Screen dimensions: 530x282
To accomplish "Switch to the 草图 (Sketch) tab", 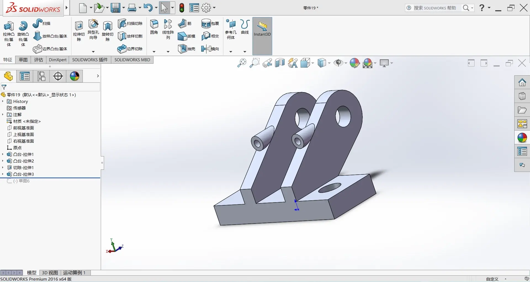I will [23, 60].
